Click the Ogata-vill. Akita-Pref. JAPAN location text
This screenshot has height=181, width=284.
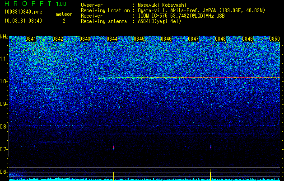[x=201, y=10]
